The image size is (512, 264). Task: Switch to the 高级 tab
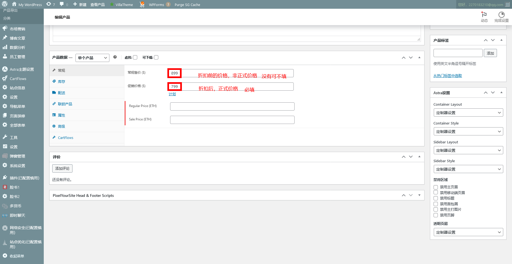tap(87, 126)
